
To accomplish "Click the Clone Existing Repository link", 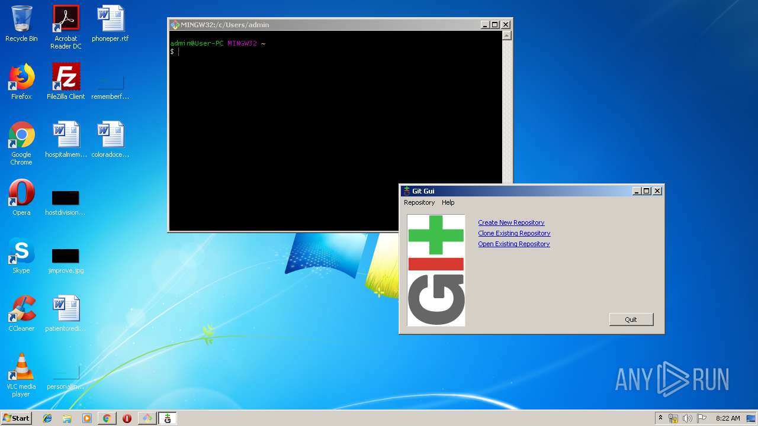I will tap(514, 233).
